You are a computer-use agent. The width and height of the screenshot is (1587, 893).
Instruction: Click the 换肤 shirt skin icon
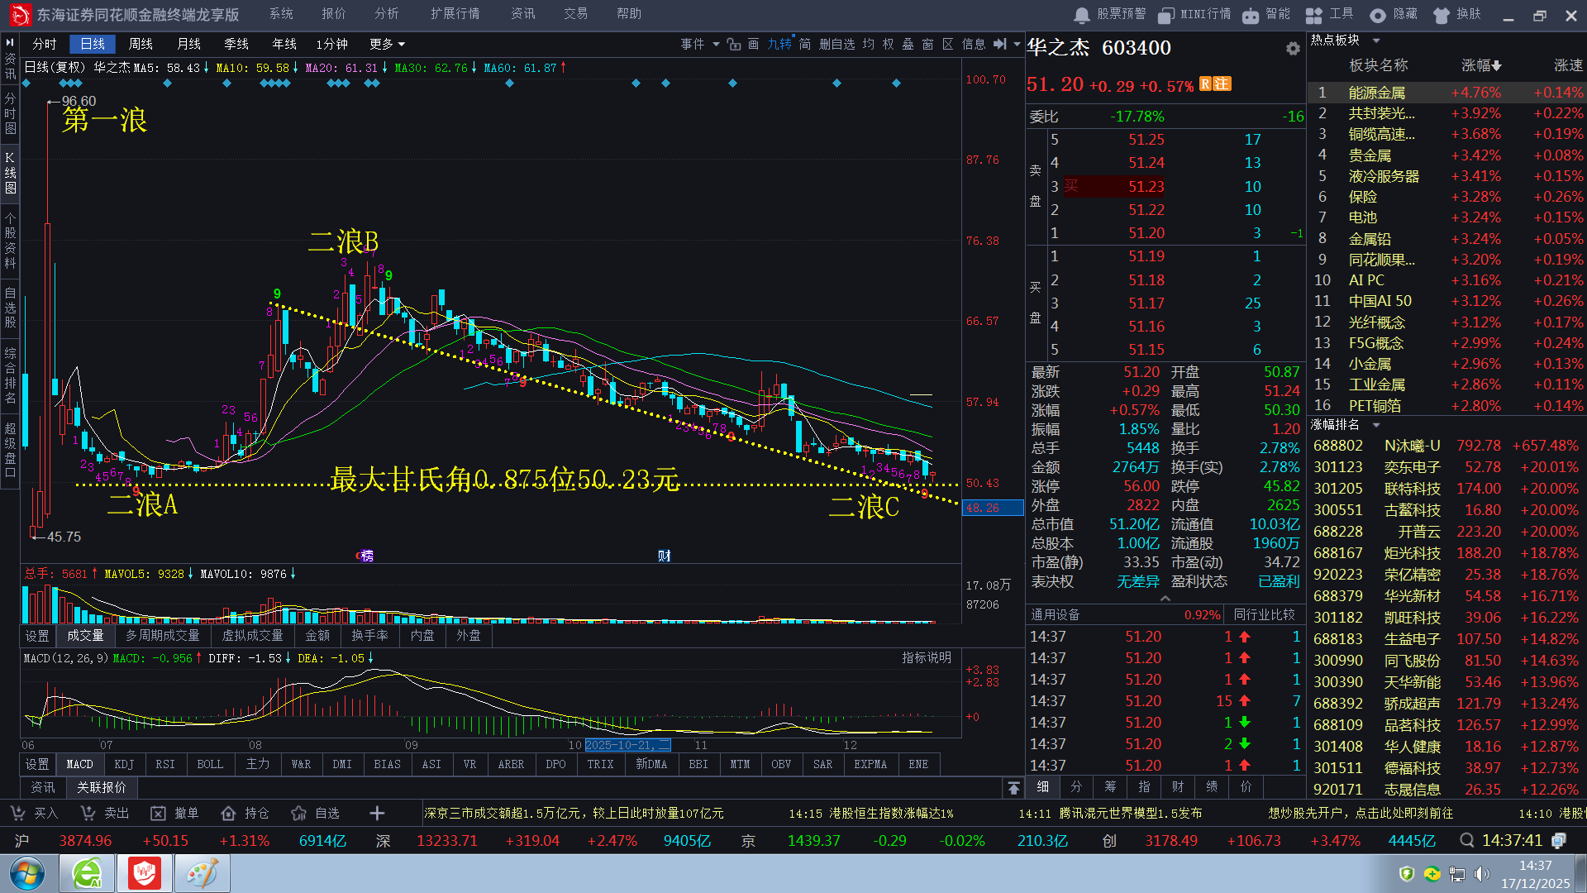tap(1442, 15)
